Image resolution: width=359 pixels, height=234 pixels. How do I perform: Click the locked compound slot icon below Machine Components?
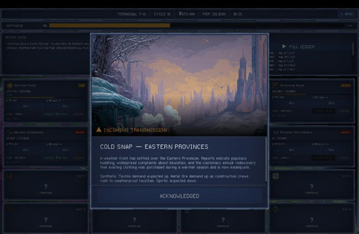pos(10,176)
